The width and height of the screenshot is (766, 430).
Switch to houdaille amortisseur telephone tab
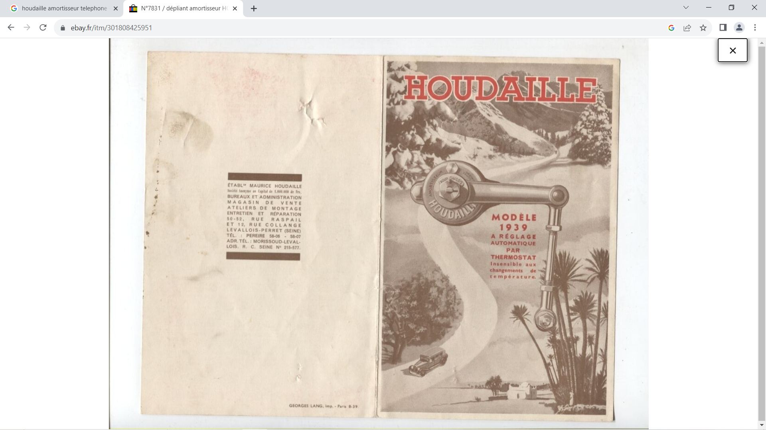coord(64,8)
